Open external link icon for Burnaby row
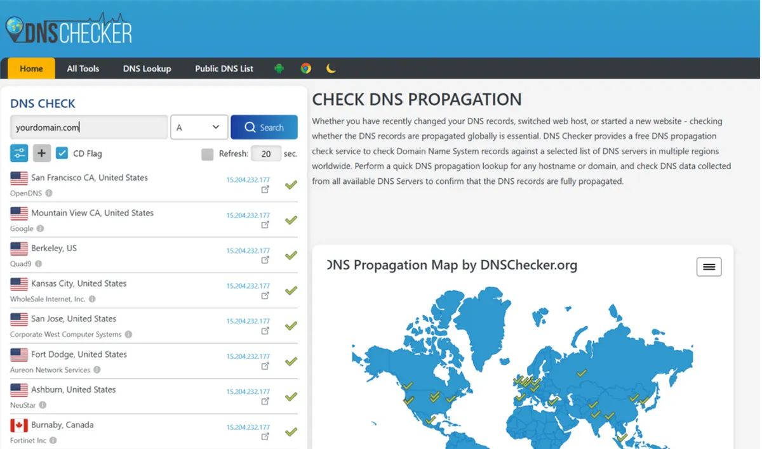This screenshot has width=762, height=449. 265,436
